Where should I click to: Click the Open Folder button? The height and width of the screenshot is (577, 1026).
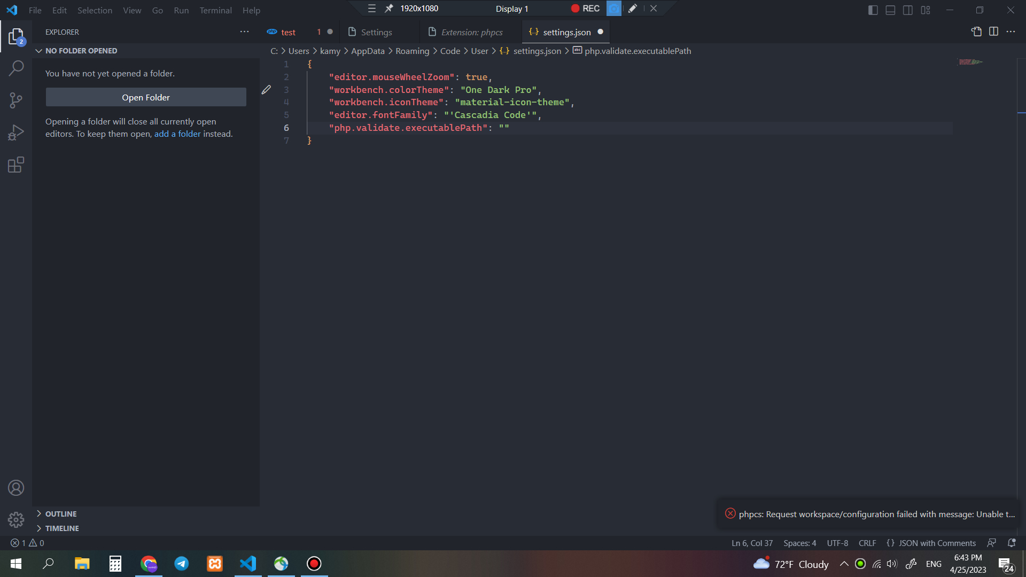146,97
